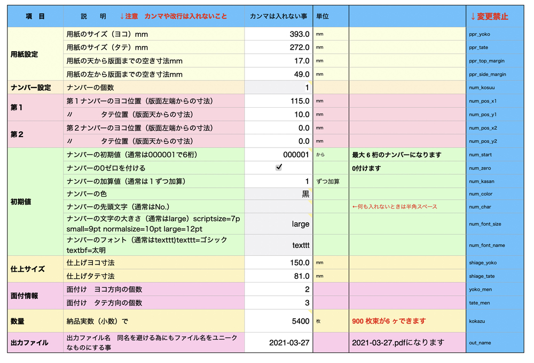
Task: Open the ナンバーの個数 dropdown showing 1
Action: 279,87
